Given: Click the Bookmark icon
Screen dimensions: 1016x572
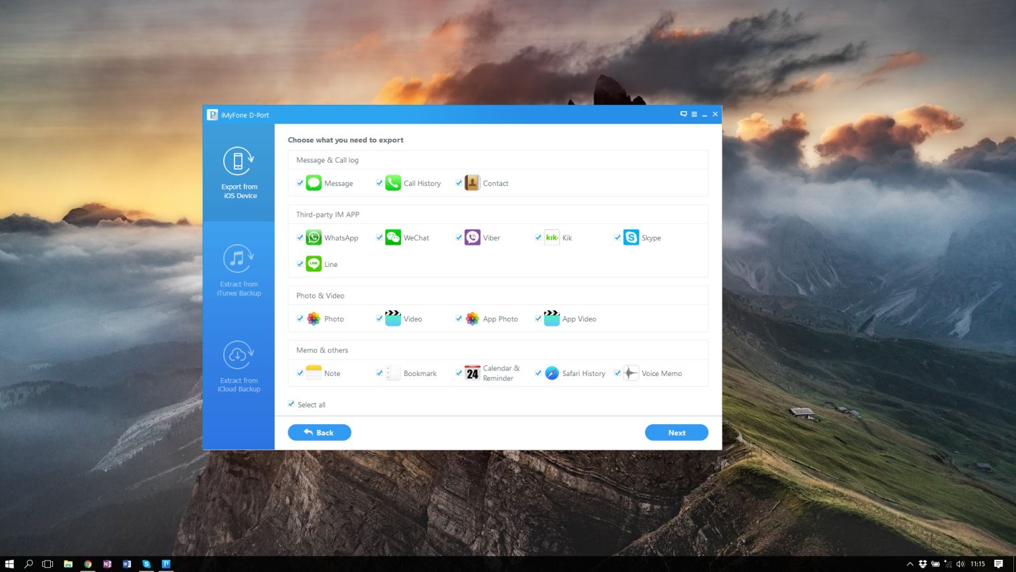Looking at the screenshot, I should (x=393, y=373).
